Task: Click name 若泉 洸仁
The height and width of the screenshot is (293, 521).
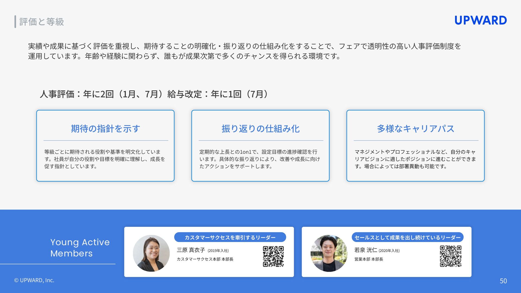Action: pyautogui.click(x=366, y=250)
